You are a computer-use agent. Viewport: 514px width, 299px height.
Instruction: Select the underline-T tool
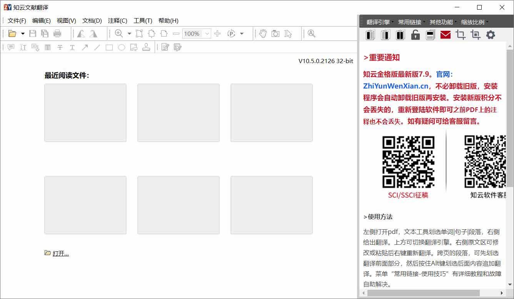(x=72, y=47)
